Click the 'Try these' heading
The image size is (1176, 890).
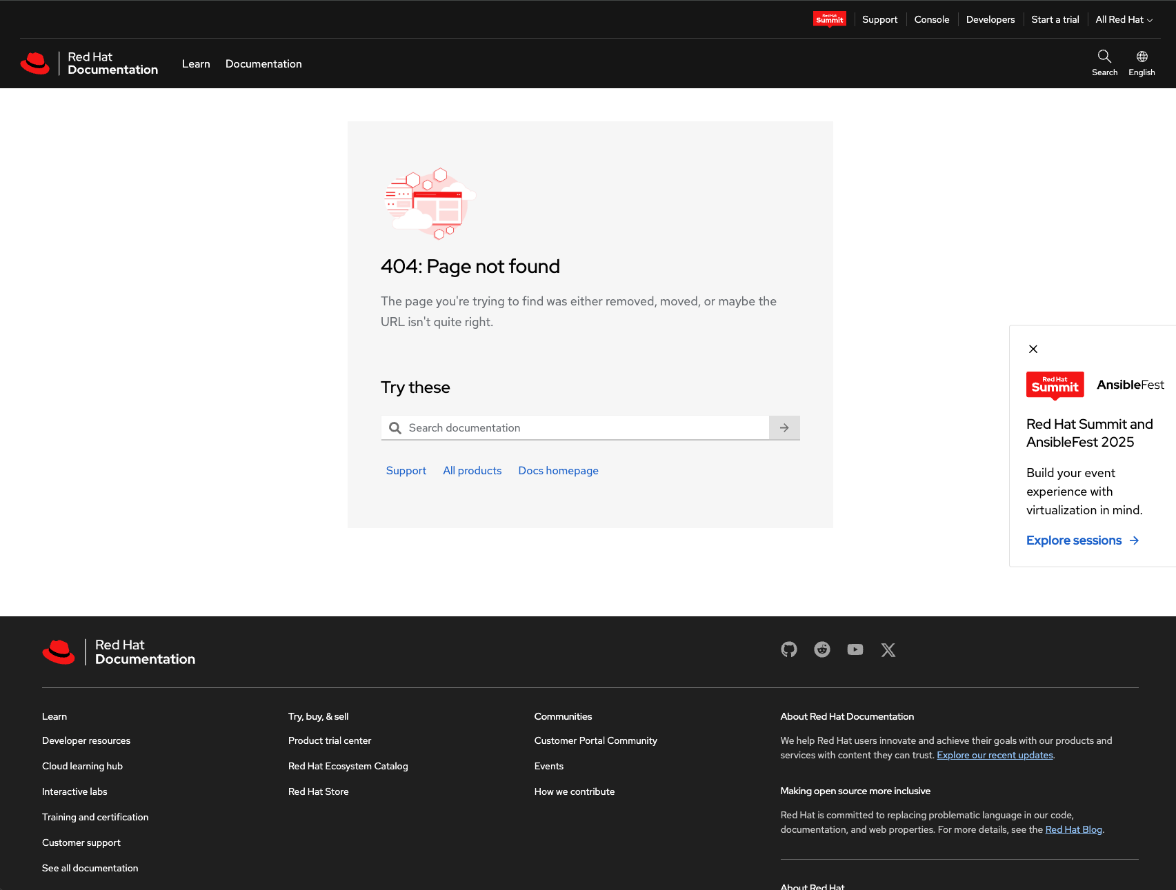[415, 387]
